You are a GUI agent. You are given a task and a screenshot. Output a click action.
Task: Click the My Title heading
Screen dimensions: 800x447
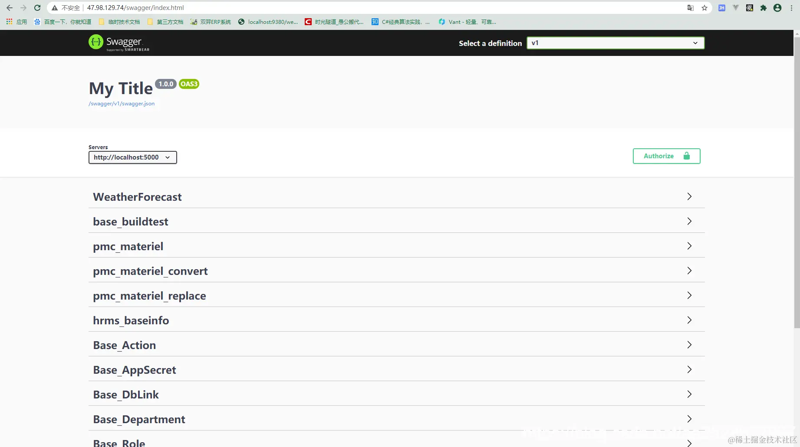[x=121, y=88]
